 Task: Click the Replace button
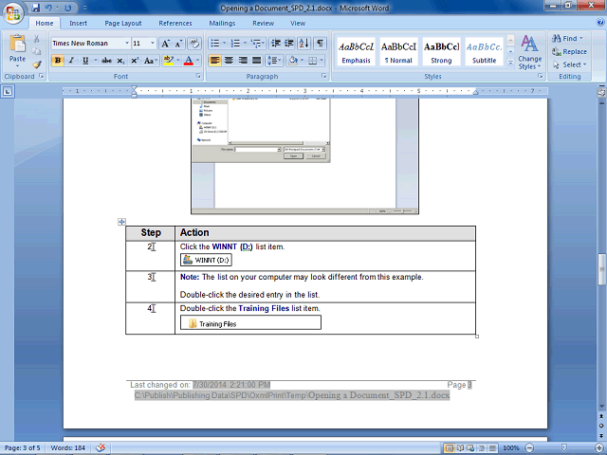point(569,51)
